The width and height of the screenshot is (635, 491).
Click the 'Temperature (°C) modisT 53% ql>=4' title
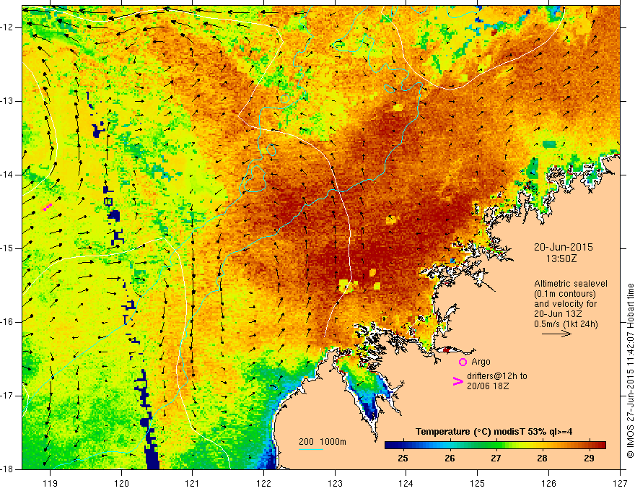point(494,432)
